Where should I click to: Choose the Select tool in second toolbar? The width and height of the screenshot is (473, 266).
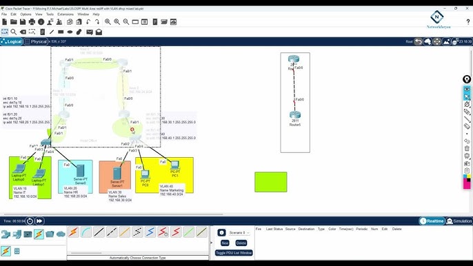(5, 32)
